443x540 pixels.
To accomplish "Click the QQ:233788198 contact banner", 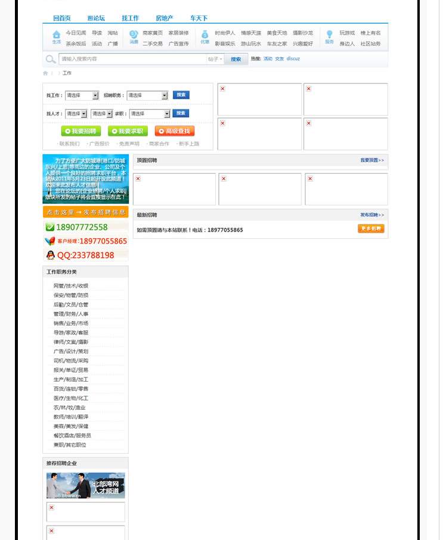I will (86, 255).
